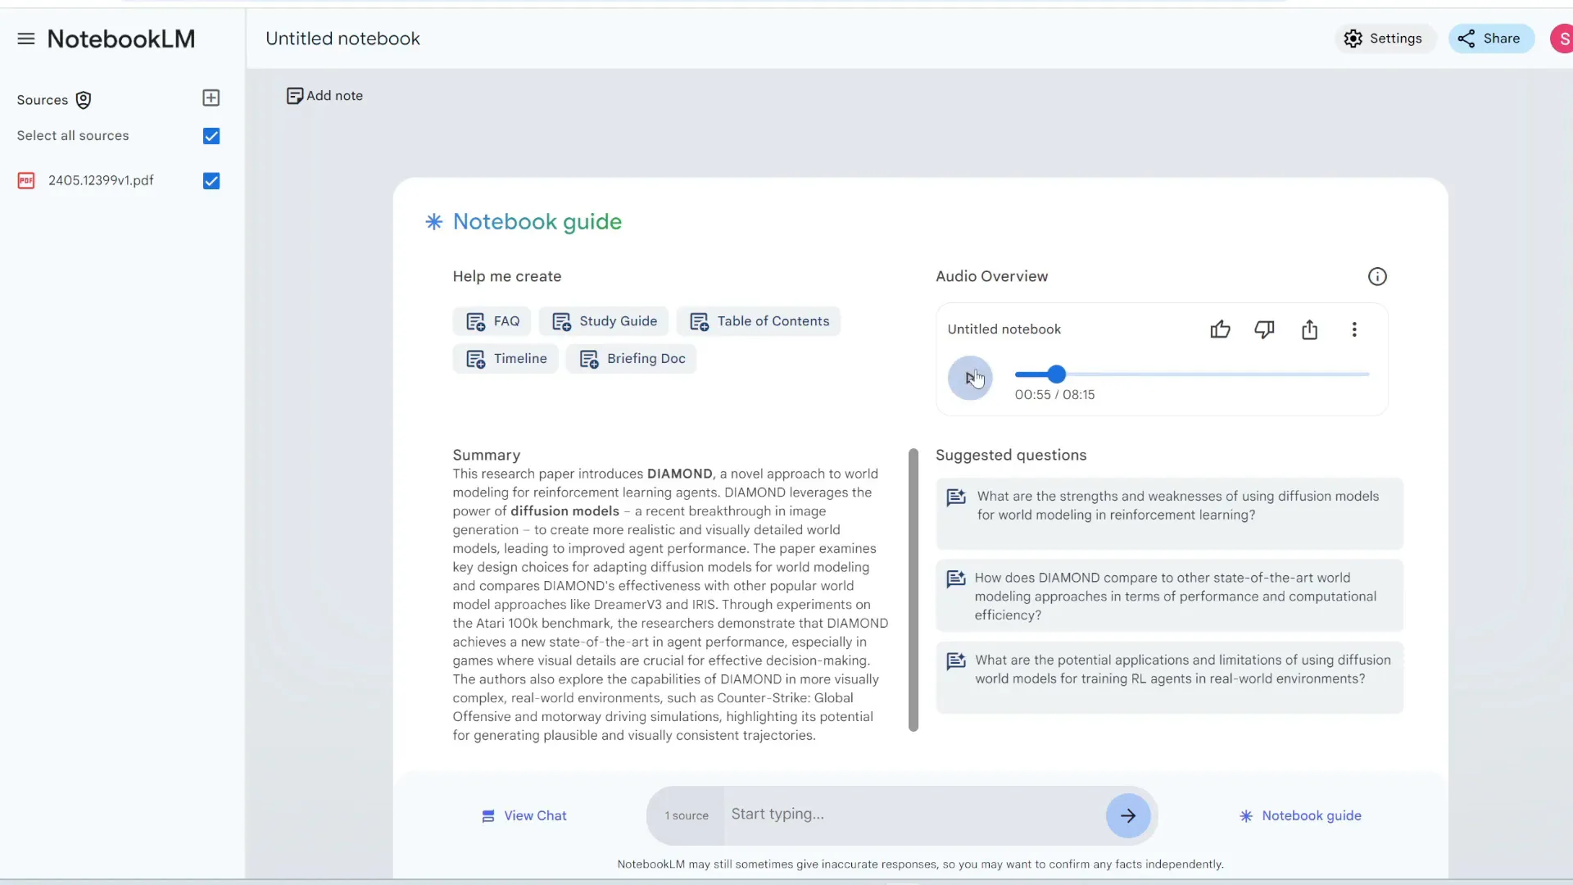Image resolution: width=1573 pixels, height=885 pixels.
Task: Click the PDF file icon for 2405.12399v1.pdf
Action: (x=26, y=181)
